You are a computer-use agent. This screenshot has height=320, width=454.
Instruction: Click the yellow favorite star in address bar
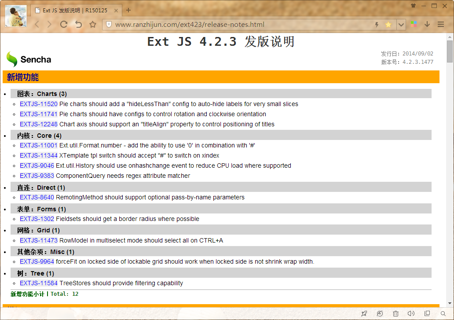[x=388, y=25]
